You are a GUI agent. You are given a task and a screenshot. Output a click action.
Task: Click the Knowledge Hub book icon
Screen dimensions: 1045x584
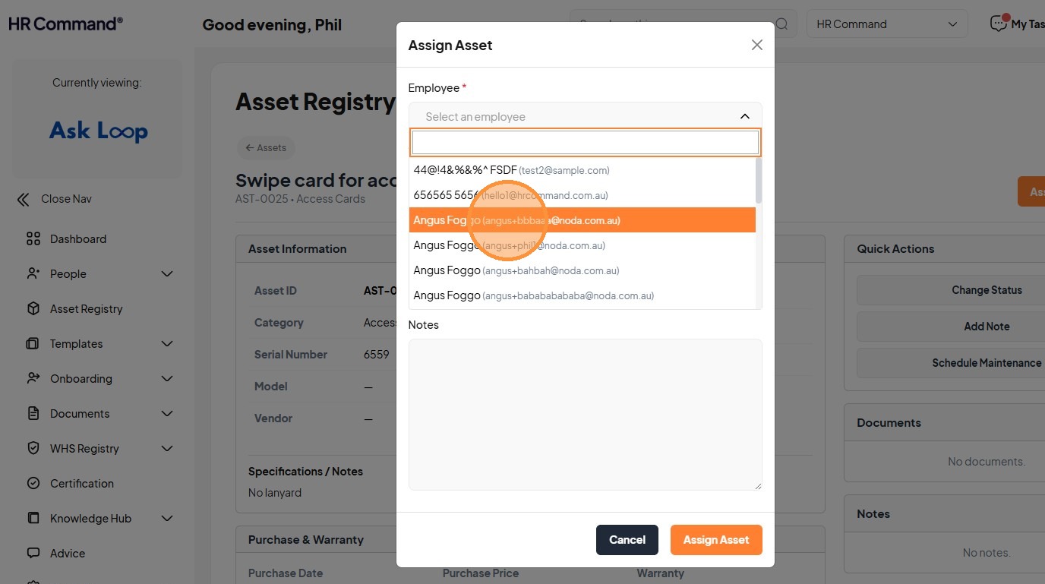coord(33,519)
